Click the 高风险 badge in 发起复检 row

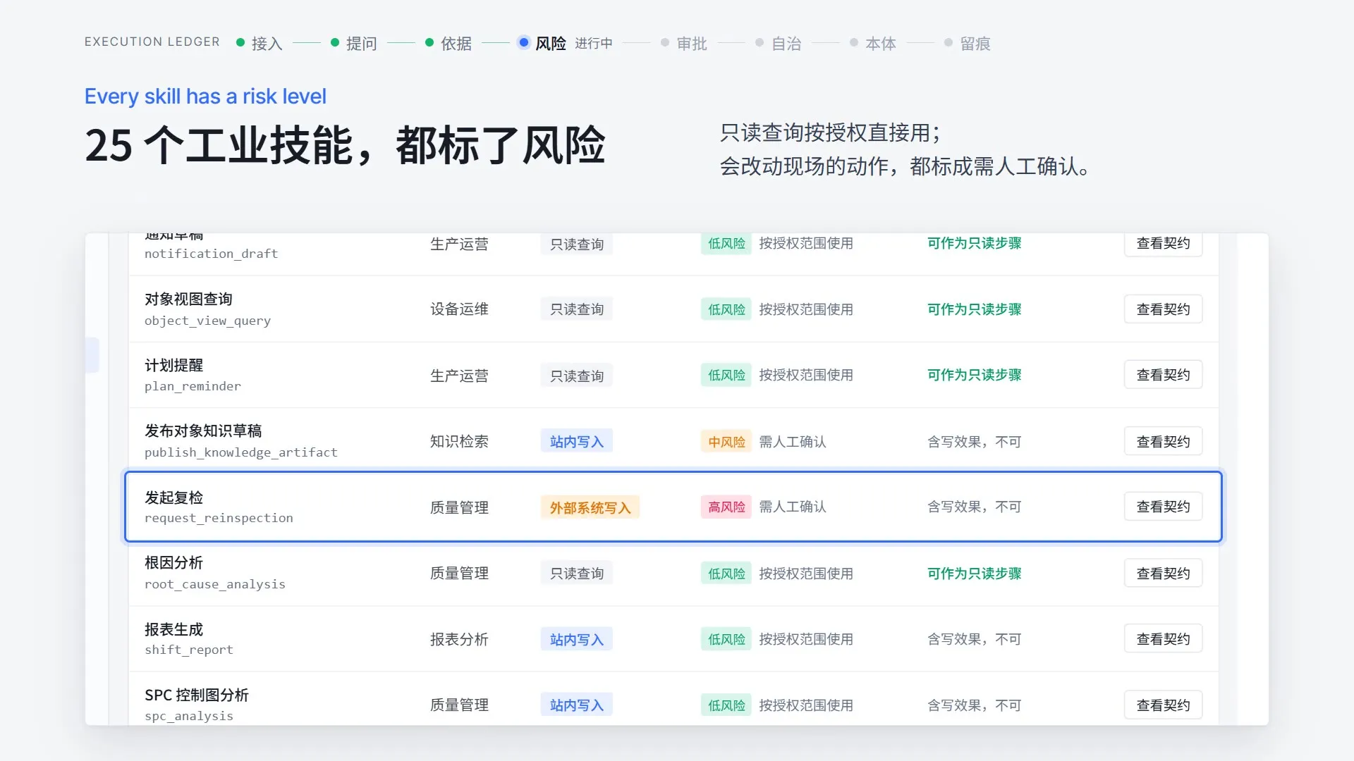coord(726,507)
